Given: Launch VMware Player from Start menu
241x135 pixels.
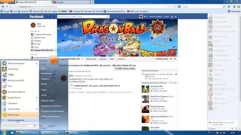Looking at the screenshot, I should click(x=20, y=115).
